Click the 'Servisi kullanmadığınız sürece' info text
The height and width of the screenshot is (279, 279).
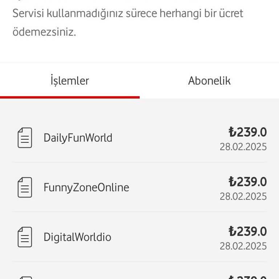(x=128, y=23)
